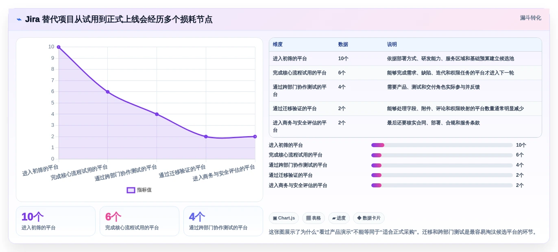Click the 完成核心流程试用的平台 progress bar
The image size is (558, 252).
(442, 155)
